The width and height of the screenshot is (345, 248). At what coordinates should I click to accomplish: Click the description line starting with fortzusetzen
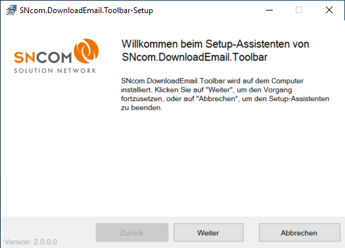pos(225,99)
